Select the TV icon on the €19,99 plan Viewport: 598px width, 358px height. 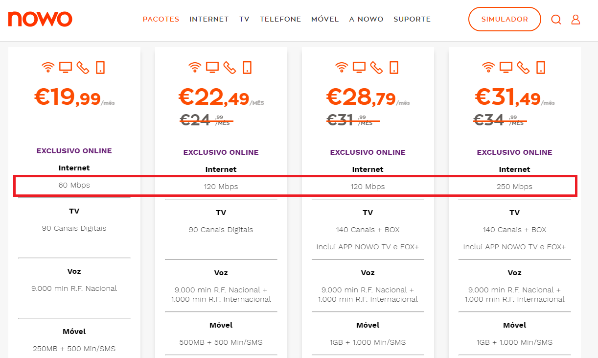coord(66,67)
